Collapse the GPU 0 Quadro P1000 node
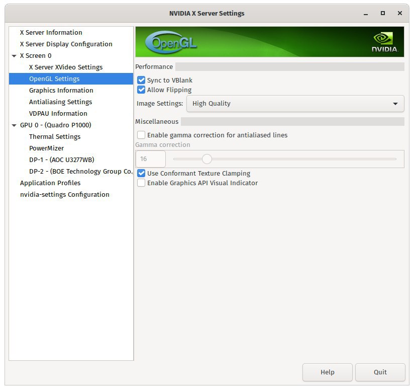Screen dimensions: 414x390 pyautogui.click(x=14, y=125)
